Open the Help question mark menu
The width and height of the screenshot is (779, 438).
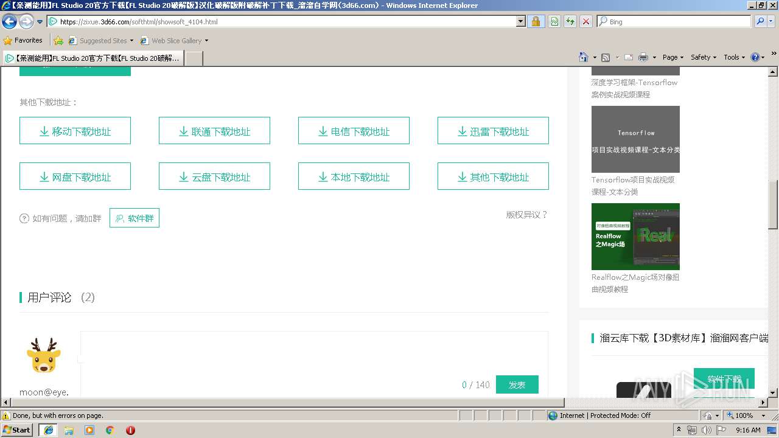(757, 57)
